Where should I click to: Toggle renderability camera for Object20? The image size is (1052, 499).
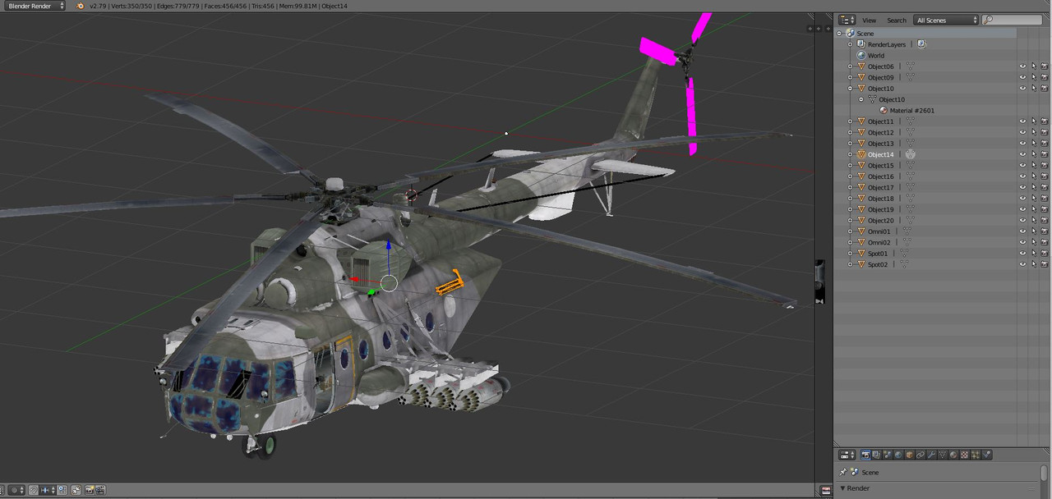[x=1045, y=220]
